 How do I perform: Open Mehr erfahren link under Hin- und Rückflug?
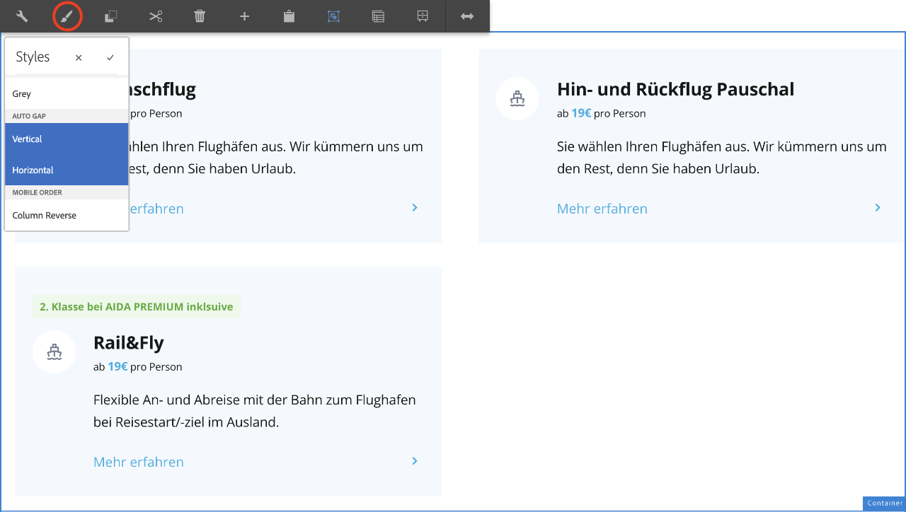[602, 209]
